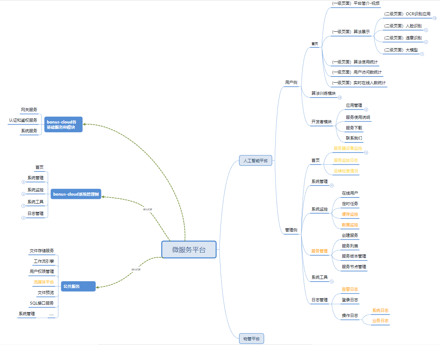440x345 pixels.
Task: Select the central 微服务平台 root node
Action: 189,250
